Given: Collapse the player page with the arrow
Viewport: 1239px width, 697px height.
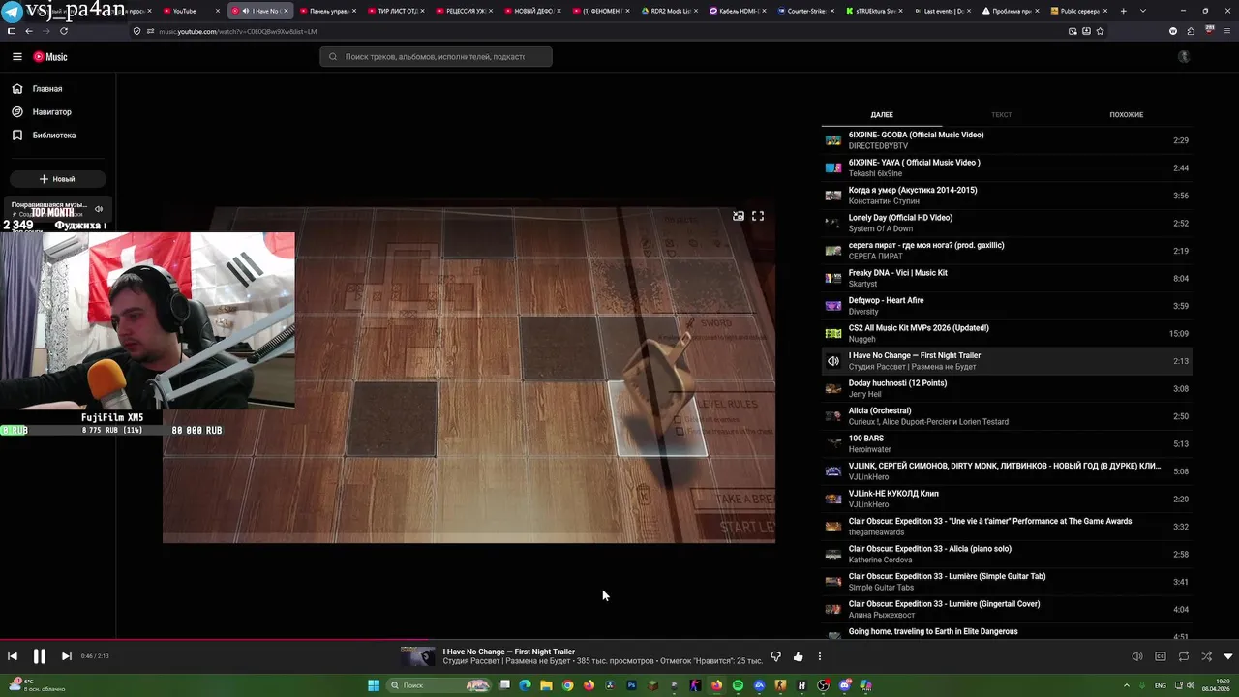Looking at the screenshot, I should (1228, 656).
